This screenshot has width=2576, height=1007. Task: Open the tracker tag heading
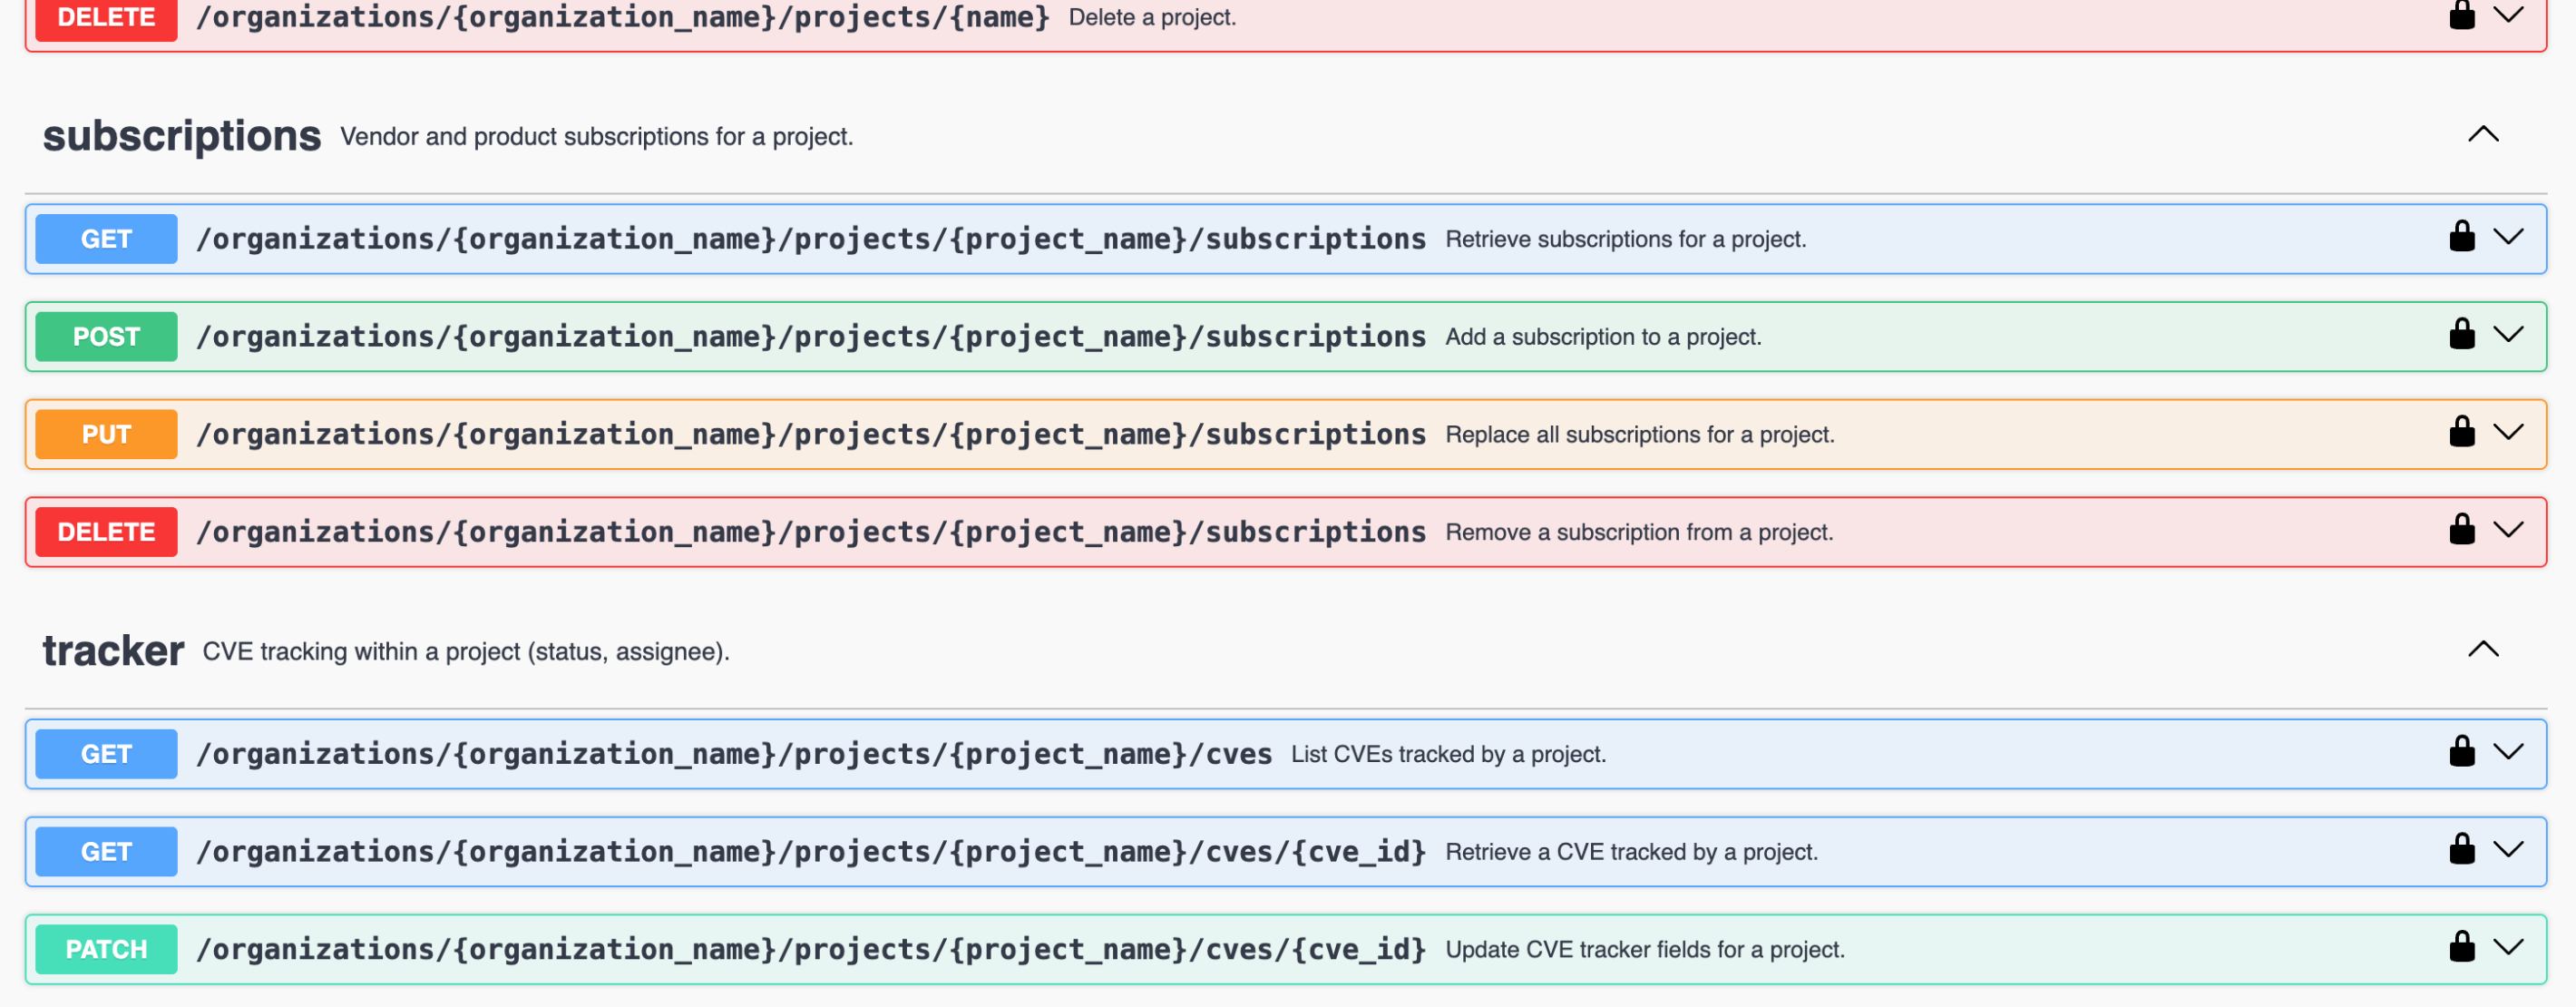tap(113, 651)
